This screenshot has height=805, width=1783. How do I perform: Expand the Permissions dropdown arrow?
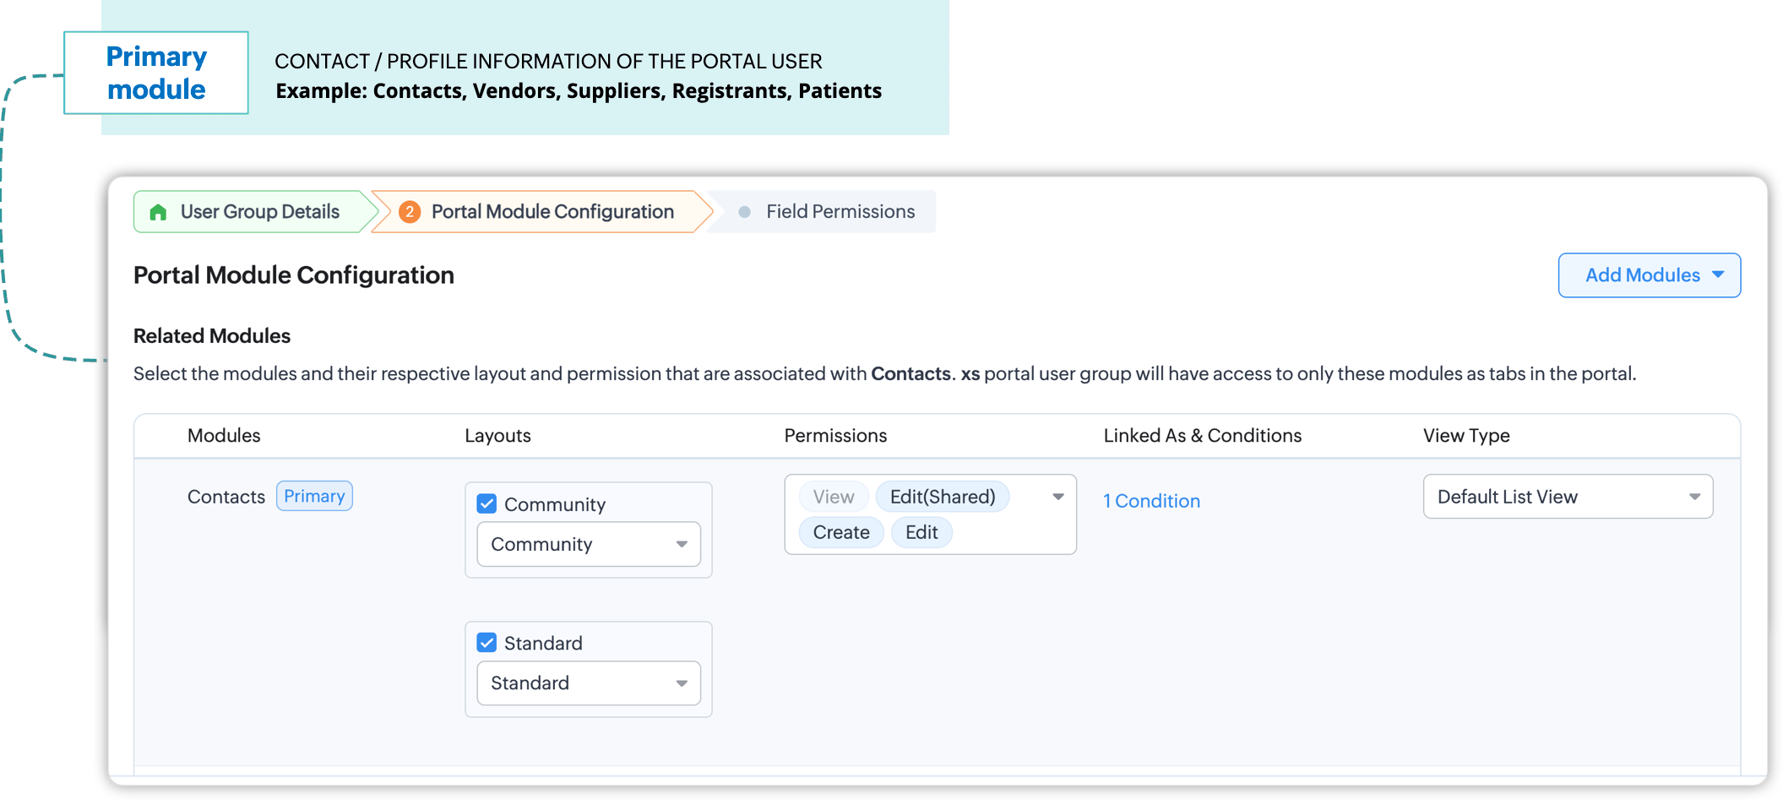click(1057, 497)
